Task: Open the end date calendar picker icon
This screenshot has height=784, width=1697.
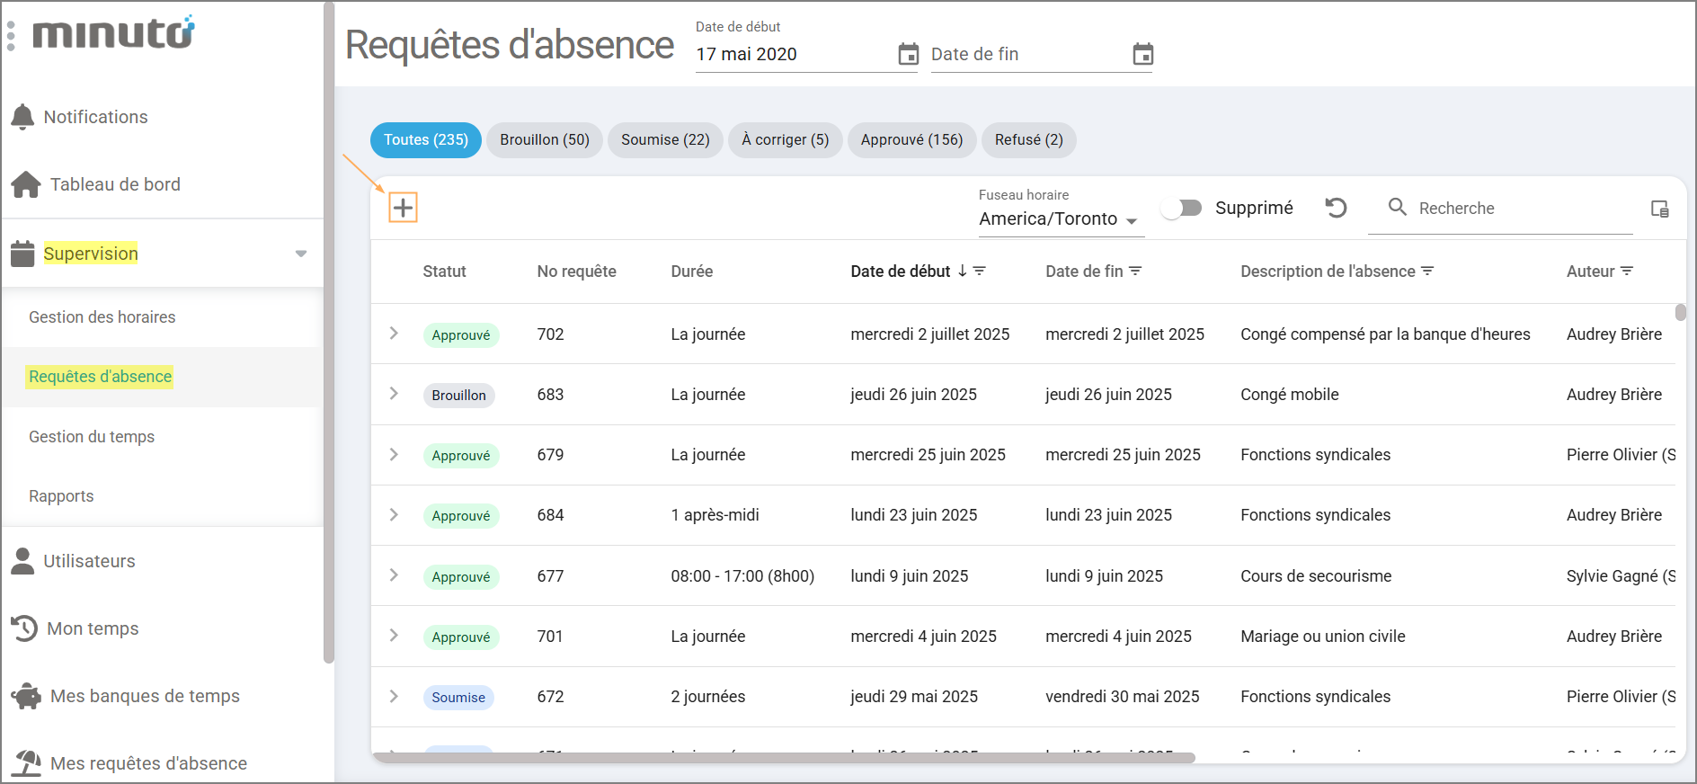Action: click(1143, 54)
